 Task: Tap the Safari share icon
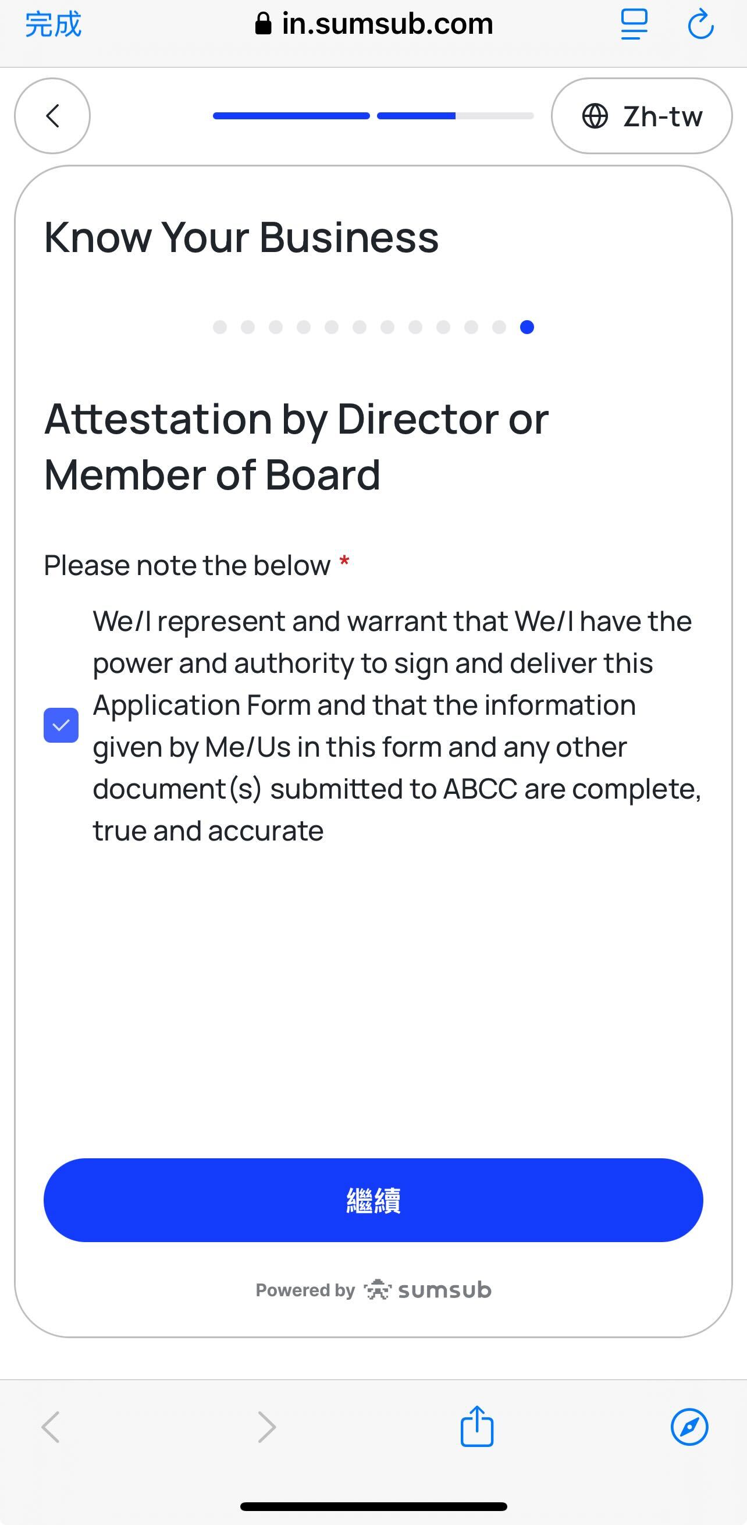476,1426
